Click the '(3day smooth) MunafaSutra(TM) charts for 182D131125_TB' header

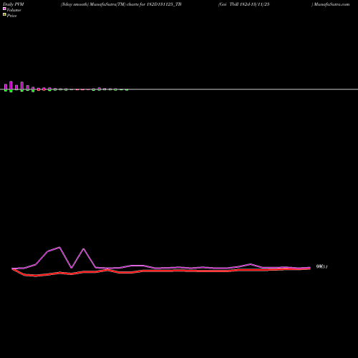121,4
